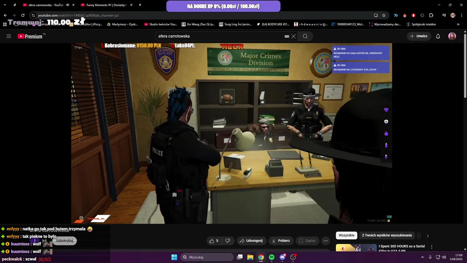Run the search with magnifier button
Viewport: 467px width, 263px height.
[305, 36]
